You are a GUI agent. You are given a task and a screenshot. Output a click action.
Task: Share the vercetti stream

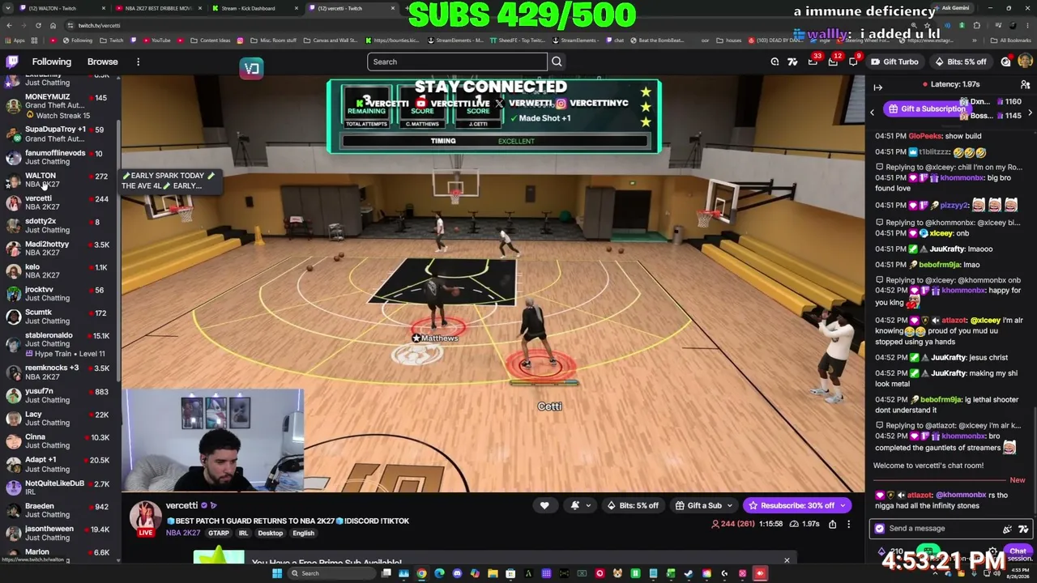pos(832,525)
